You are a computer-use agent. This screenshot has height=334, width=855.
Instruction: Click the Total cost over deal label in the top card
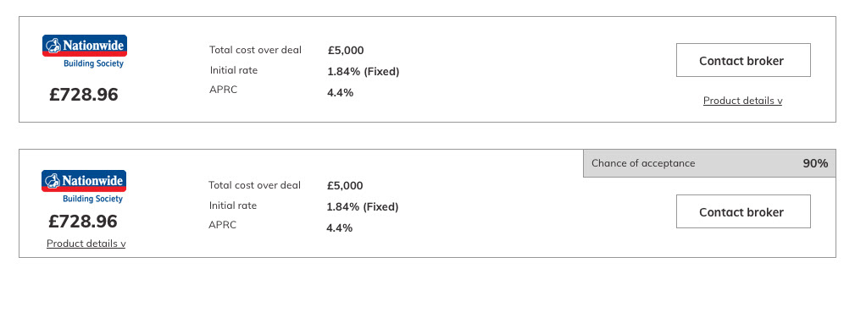(255, 50)
